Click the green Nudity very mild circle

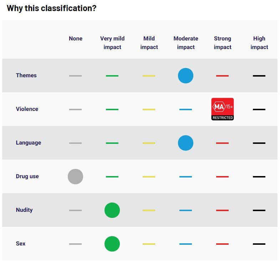click(x=112, y=210)
